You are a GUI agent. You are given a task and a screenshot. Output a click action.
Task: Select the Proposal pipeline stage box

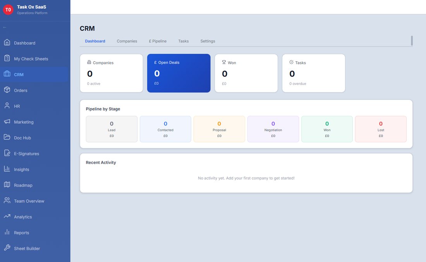pyautogui.click(x=219, y=129)
